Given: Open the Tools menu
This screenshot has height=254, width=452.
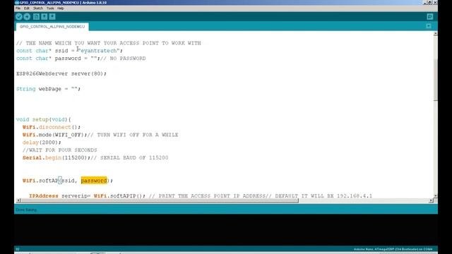Looking at the screenshot, I should [x=50, y=8].
